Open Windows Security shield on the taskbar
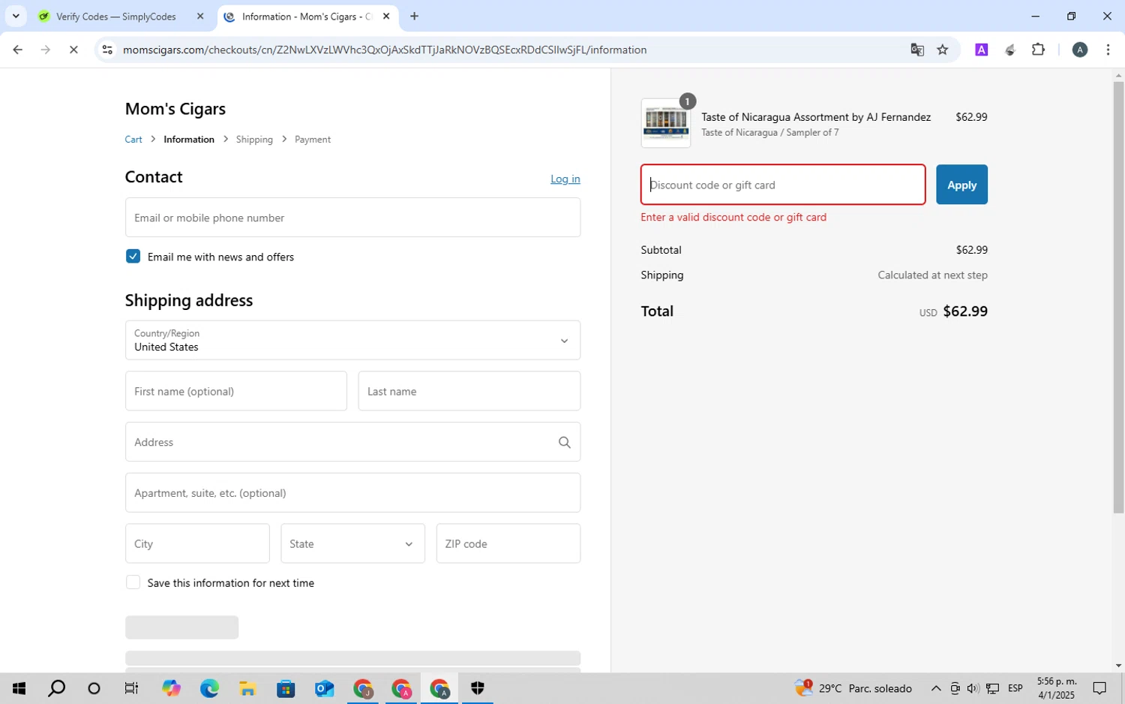The image size is (1125, 704). (478, 688)
